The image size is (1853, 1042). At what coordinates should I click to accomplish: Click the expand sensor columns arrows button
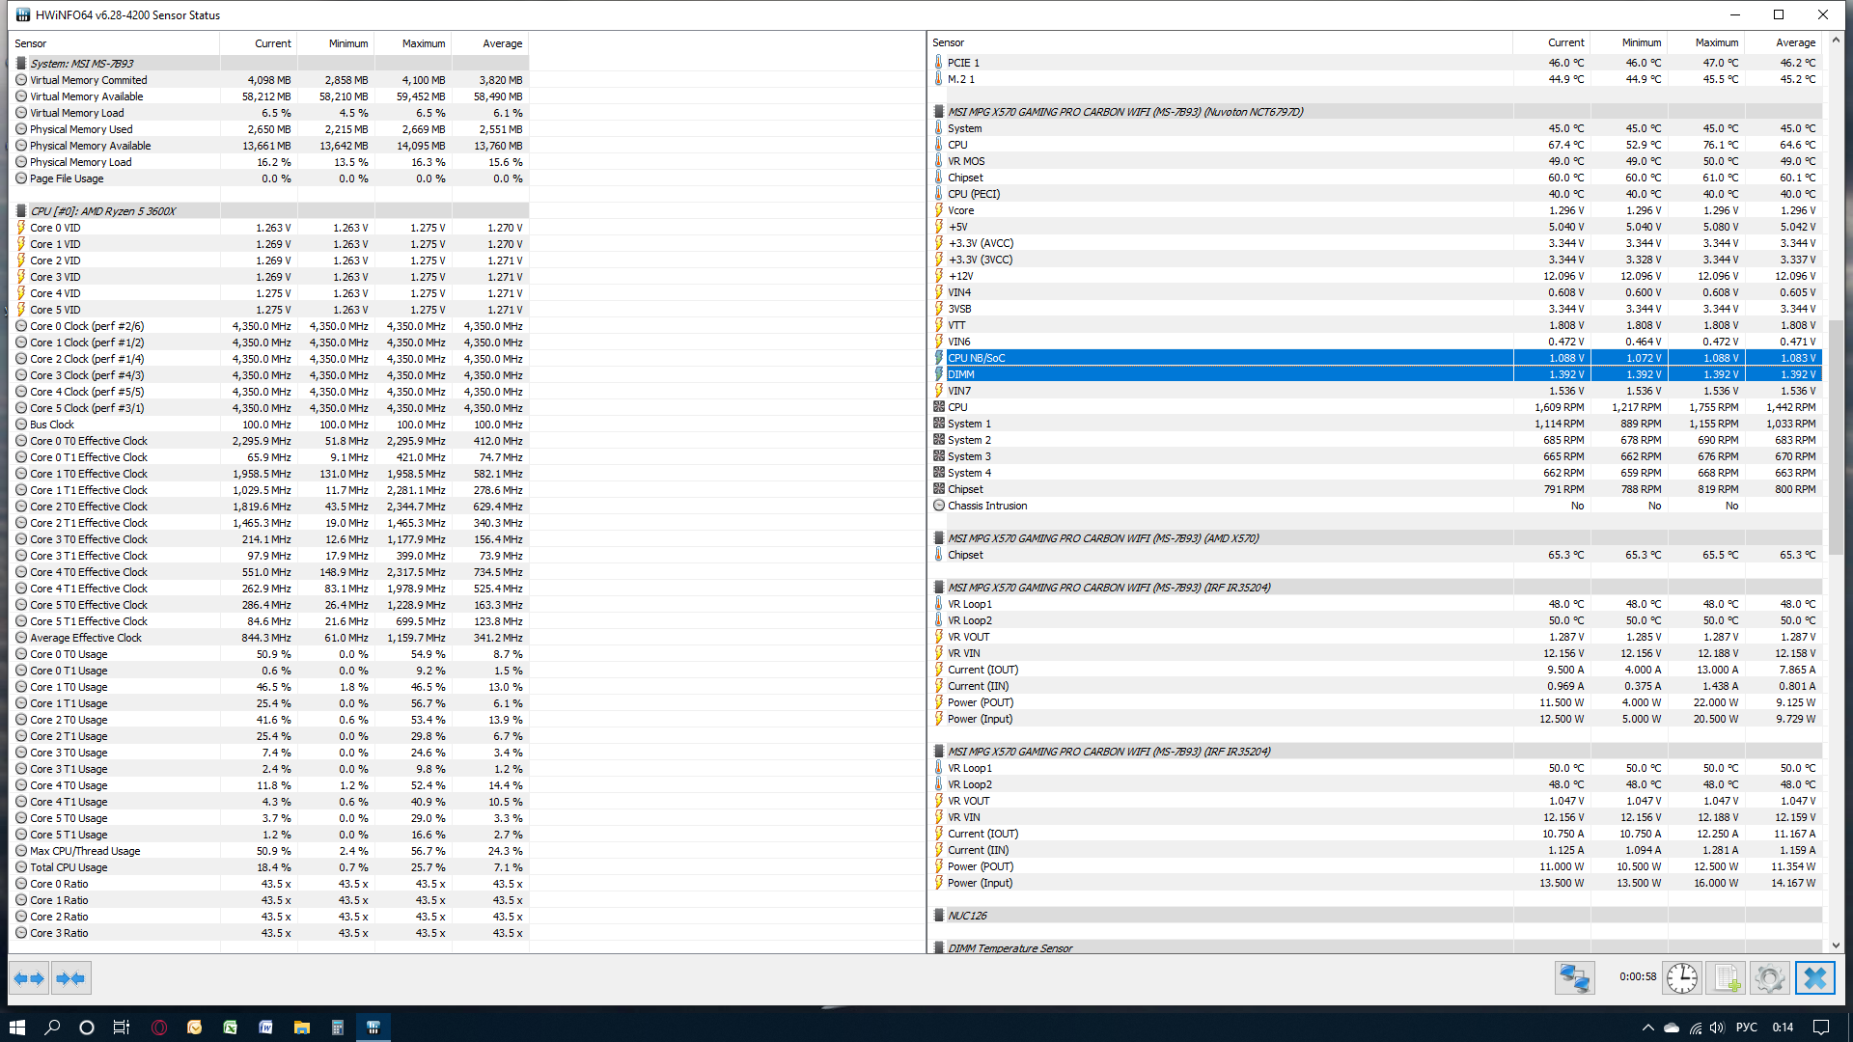click(29, 978)
